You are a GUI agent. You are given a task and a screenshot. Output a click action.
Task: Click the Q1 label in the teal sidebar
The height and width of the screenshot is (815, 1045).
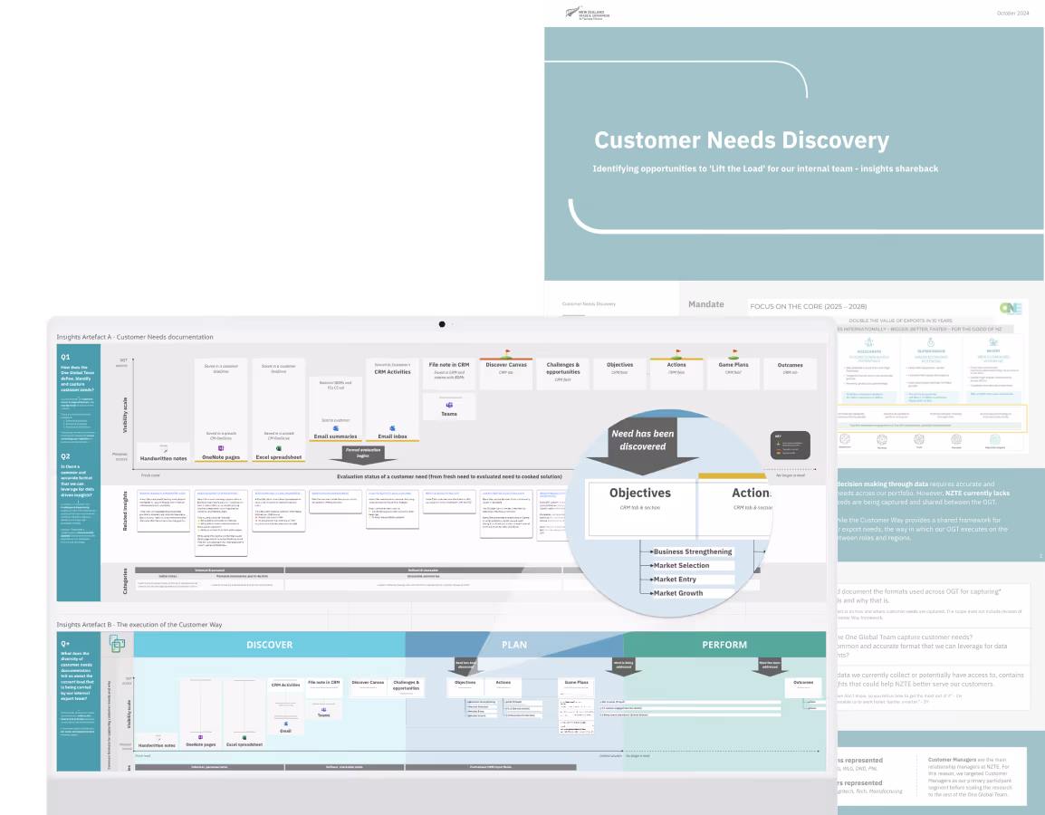65,357
